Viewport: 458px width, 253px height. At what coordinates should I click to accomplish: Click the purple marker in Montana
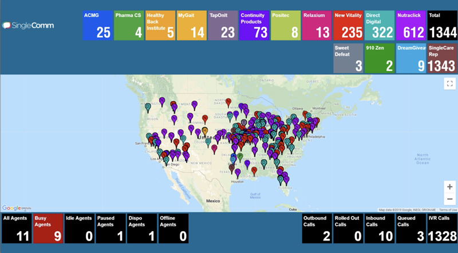[195, 105]
